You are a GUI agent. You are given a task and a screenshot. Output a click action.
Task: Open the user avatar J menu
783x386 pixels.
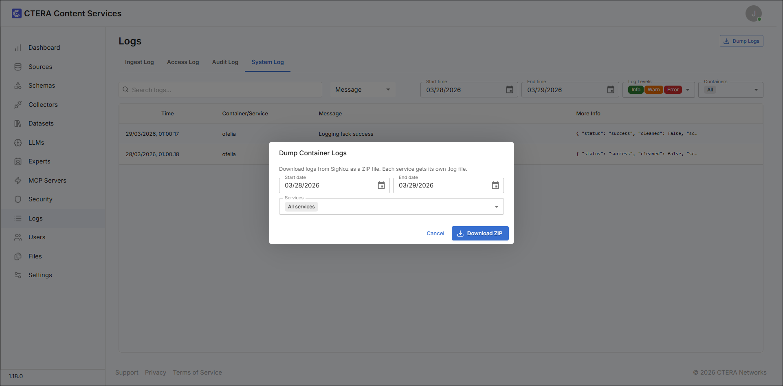[754, 13]
